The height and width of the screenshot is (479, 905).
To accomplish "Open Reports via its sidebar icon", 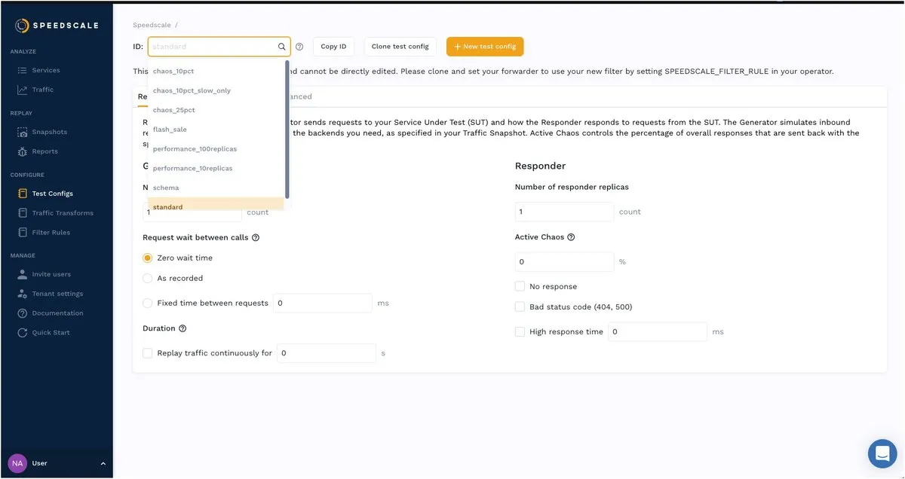I will tap(22, 151).
